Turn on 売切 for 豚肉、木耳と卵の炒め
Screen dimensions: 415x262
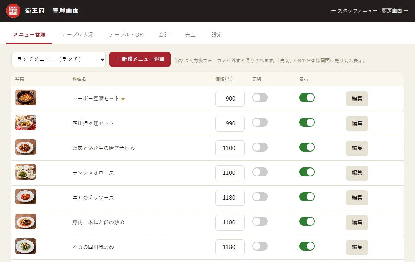[260, 221]
